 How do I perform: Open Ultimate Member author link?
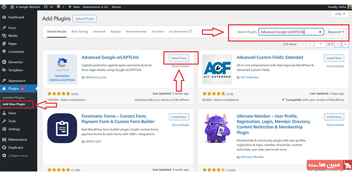click(x=252, y=157)
